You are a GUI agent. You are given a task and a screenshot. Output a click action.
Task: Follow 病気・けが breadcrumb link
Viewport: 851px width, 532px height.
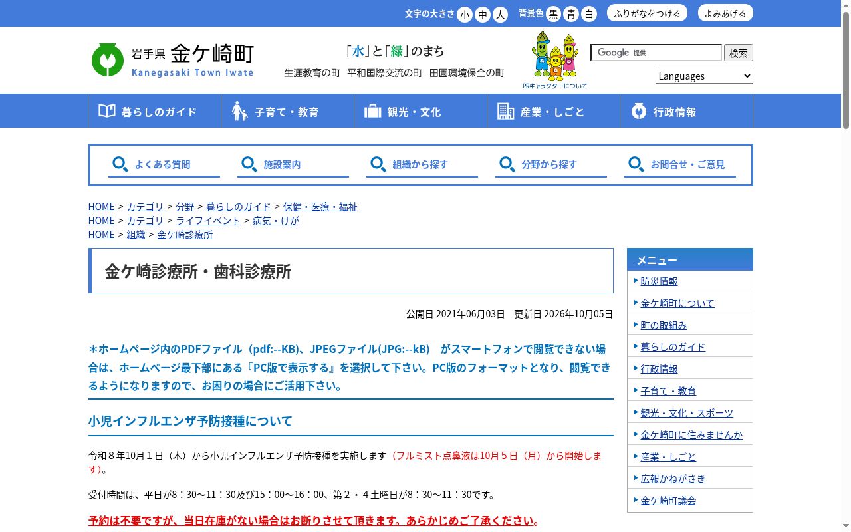tap(276, 221)
